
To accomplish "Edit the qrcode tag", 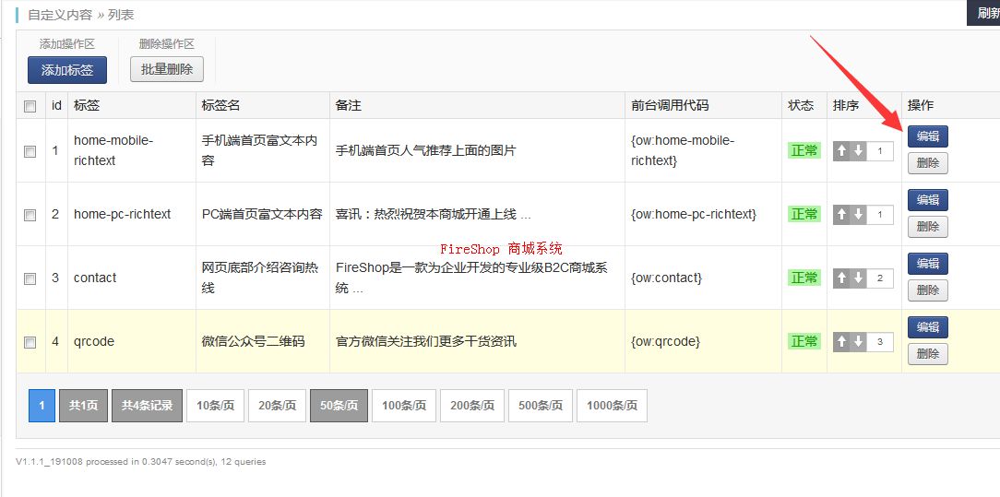I will point(928,327).
